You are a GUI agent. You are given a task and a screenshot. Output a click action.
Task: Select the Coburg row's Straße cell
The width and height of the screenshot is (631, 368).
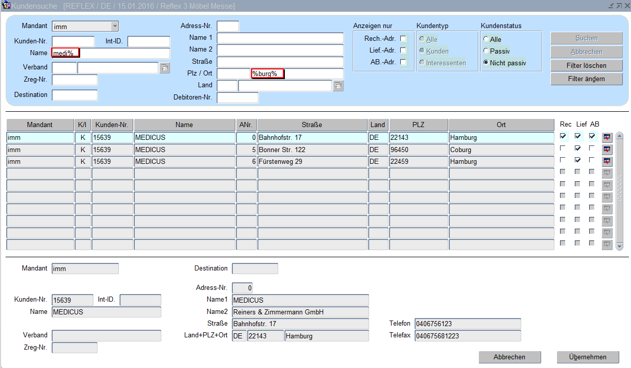(x=312, y=150)
